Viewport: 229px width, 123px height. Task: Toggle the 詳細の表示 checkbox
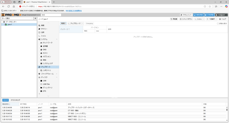tap(218, 23)
